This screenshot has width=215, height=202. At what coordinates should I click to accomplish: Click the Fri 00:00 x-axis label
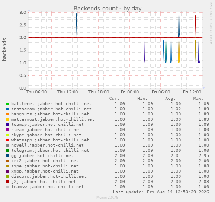[130, 92]
